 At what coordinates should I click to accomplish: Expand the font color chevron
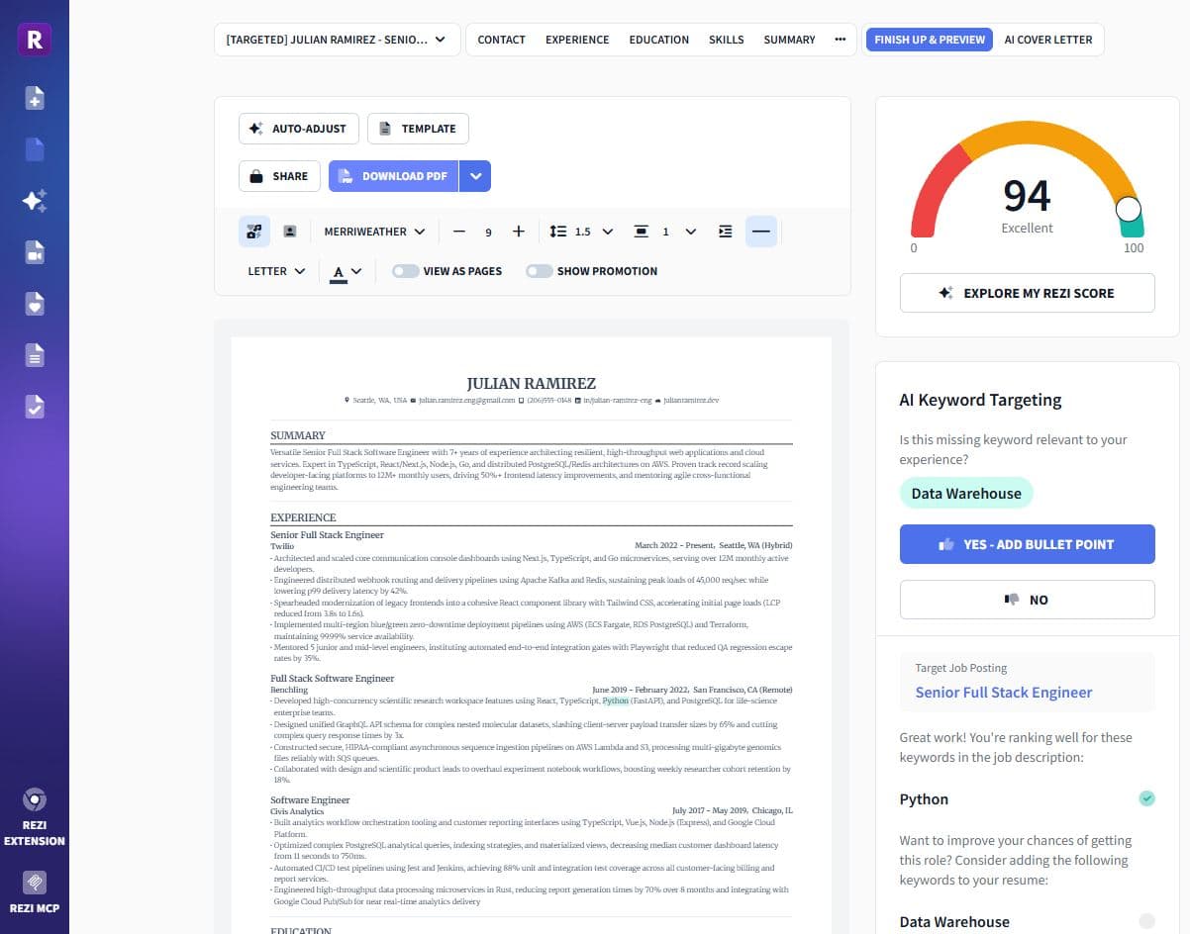point(356,271)
